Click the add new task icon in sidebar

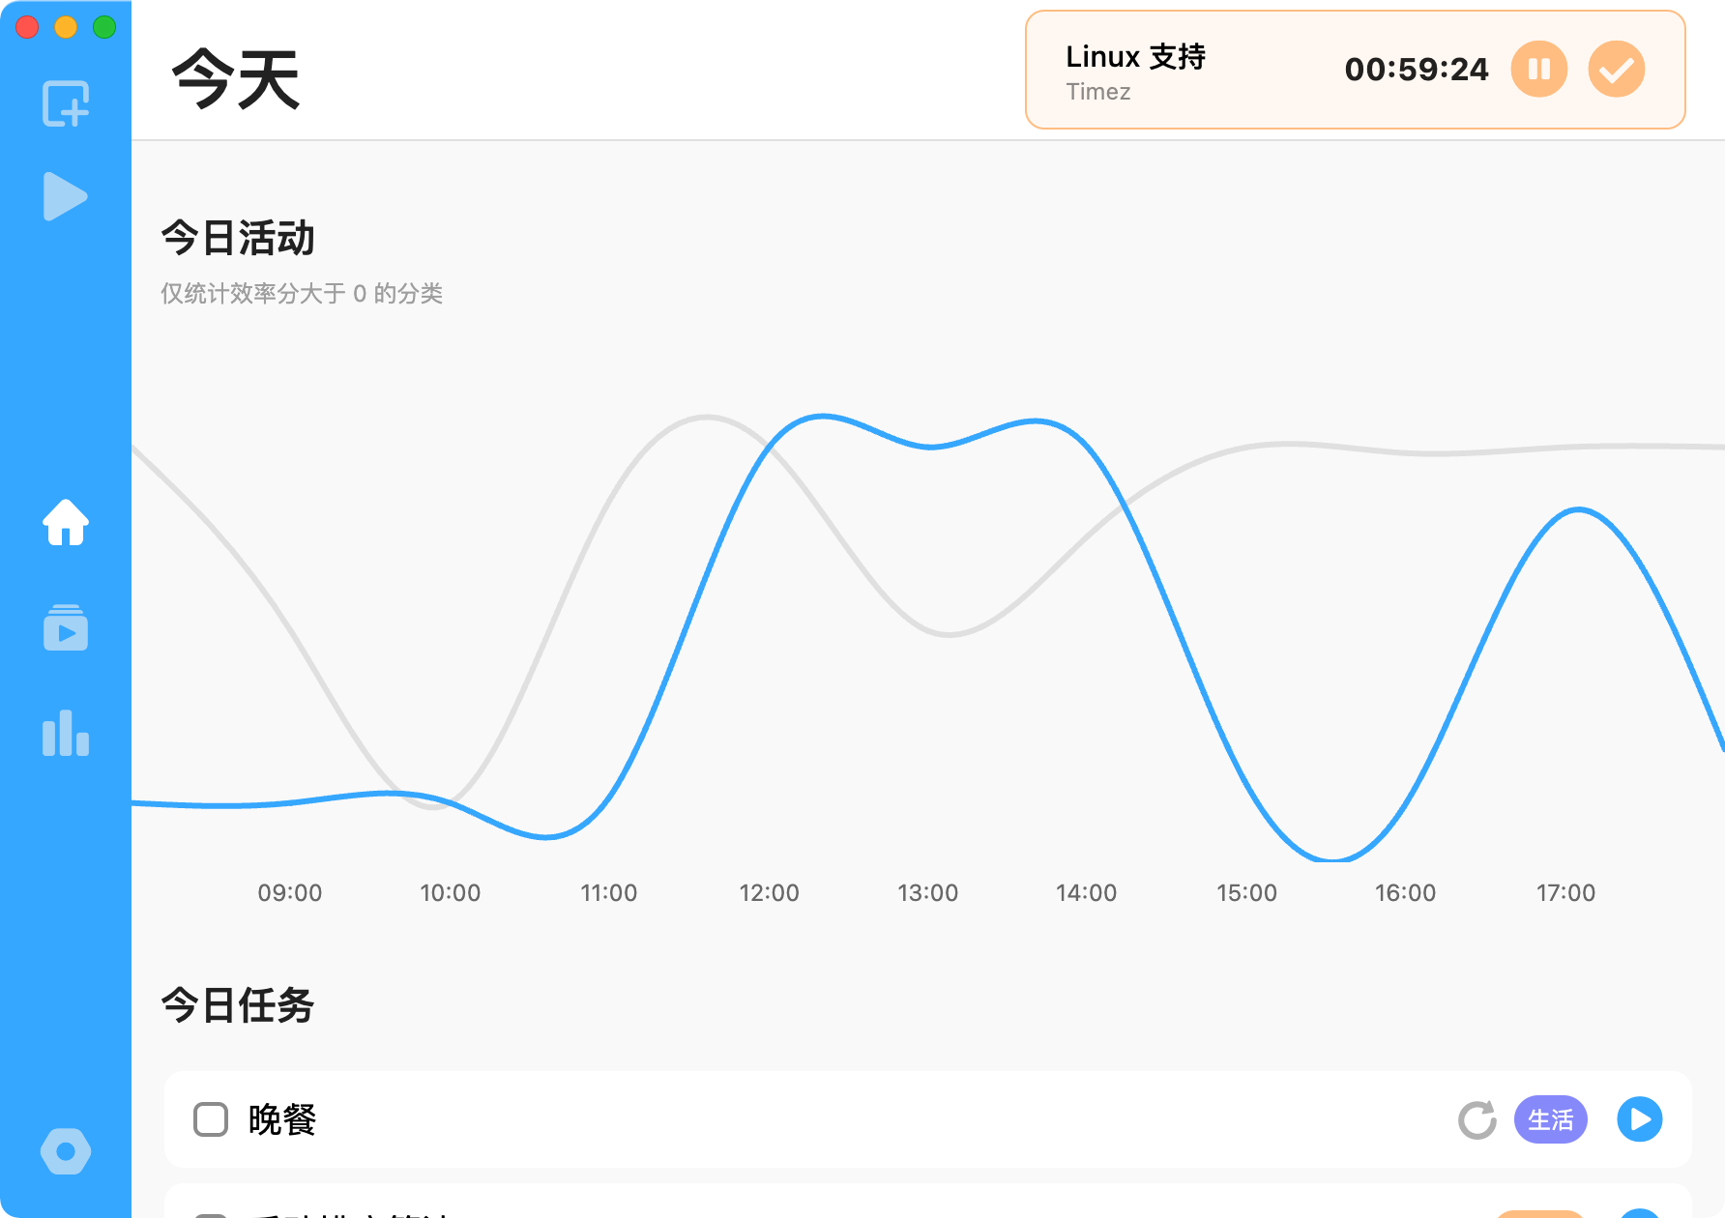[66, 103]
